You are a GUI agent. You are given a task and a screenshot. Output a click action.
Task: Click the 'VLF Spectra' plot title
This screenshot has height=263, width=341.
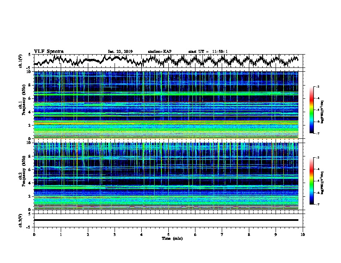49,52
